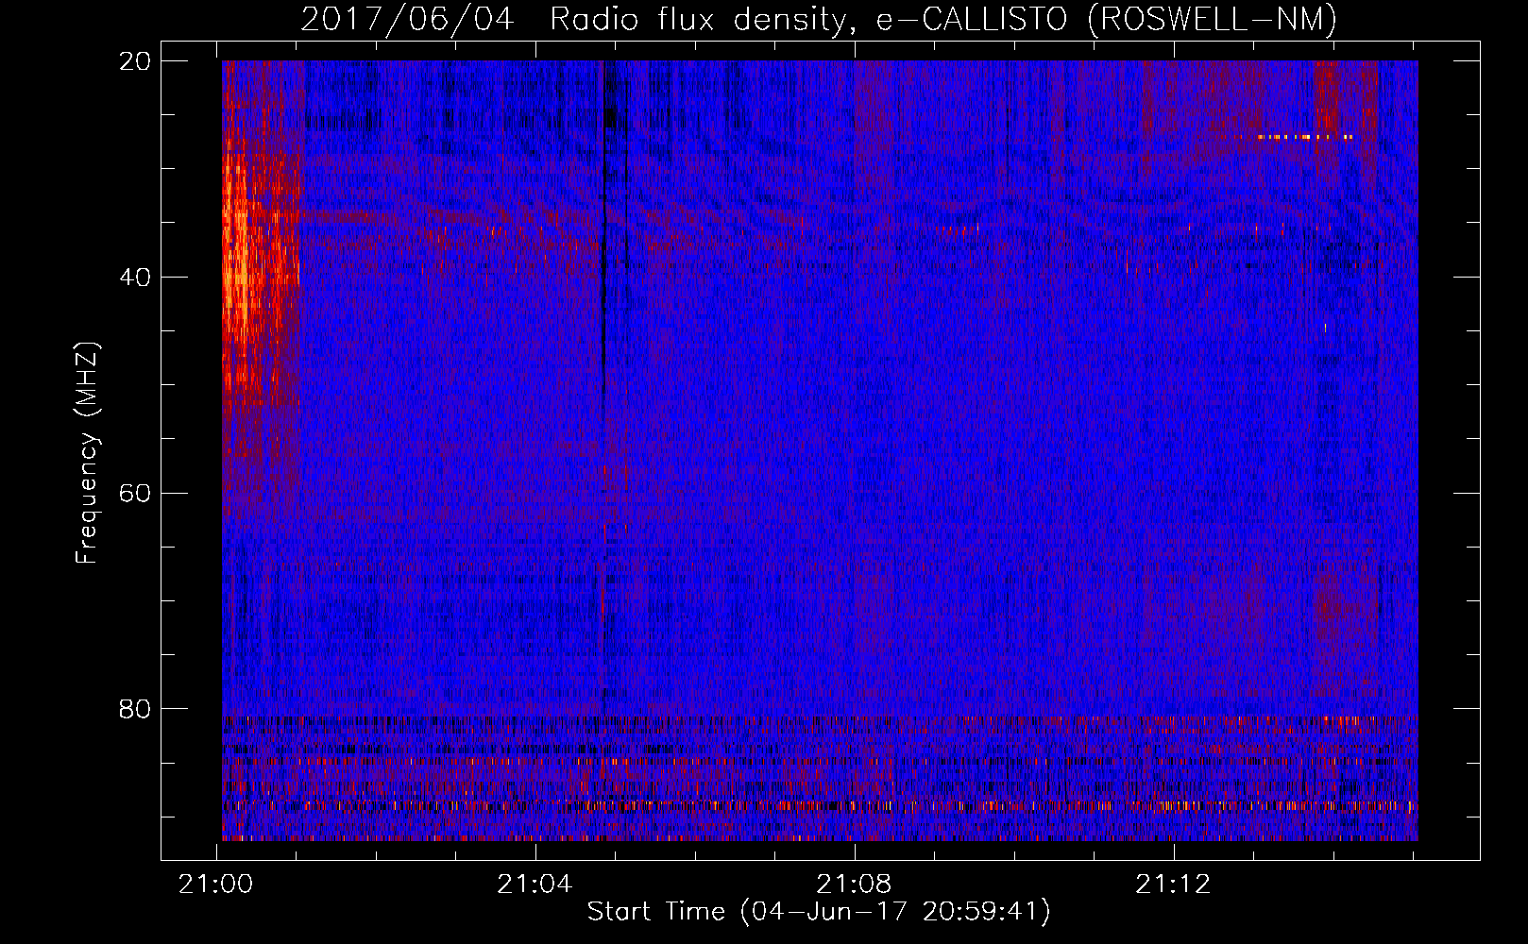Viewport: 1528px width, 944px height.
Task: Click the '60' frequency tick label
Action: click(134, 494)
